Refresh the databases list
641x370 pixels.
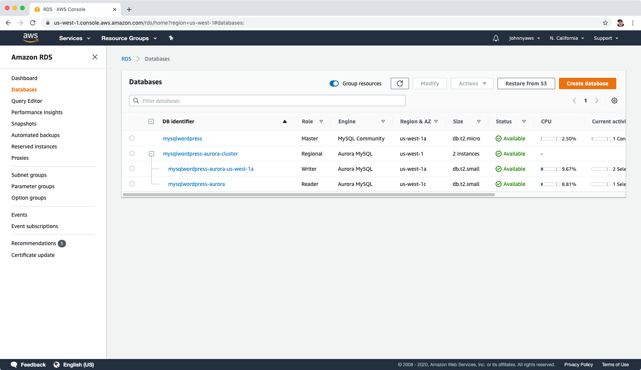coord(400,83)
